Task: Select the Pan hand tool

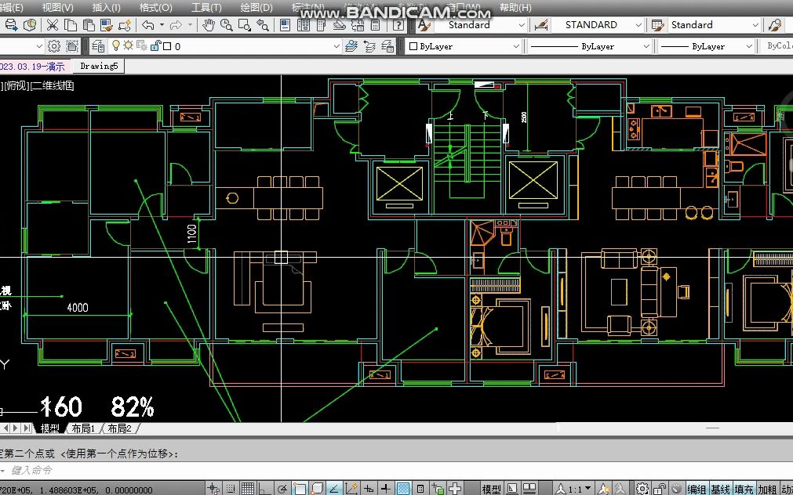Action: pyautogui.click(x=208, y=25)
